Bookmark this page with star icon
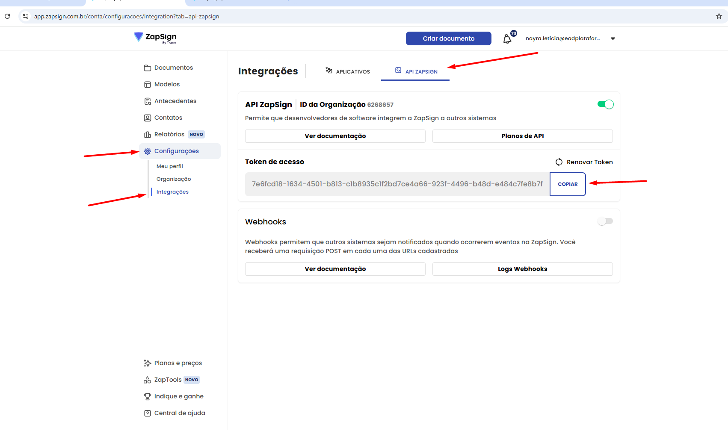This screenshot has height=430, width=728. click(719, 16)
